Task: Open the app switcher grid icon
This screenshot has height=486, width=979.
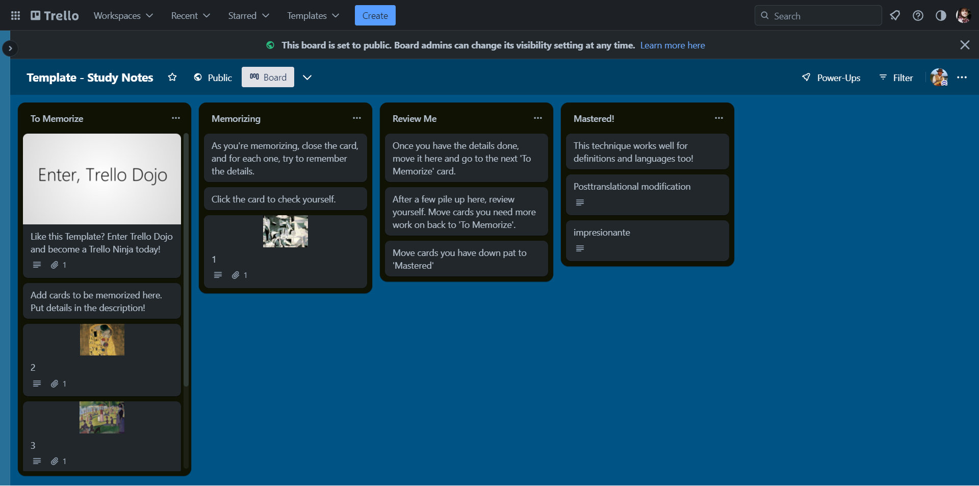Action: [x=15, y=16]
